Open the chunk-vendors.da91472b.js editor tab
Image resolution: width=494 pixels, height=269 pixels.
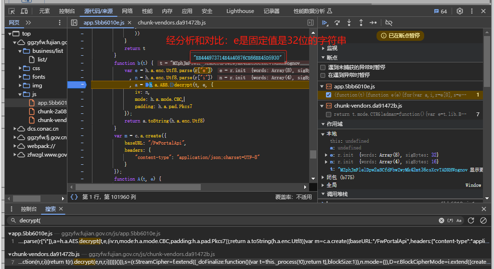coord(171,23)
